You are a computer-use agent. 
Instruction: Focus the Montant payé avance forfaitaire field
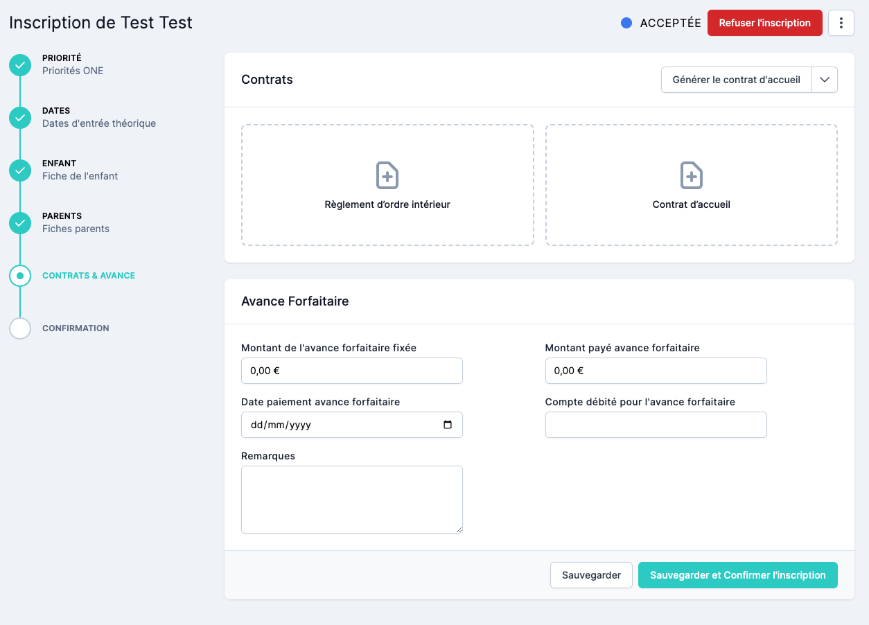point(656,371)
